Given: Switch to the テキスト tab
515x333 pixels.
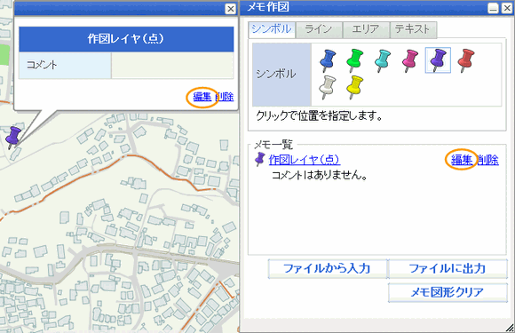Looking at the screenshot, I should (x=413, y=29).
